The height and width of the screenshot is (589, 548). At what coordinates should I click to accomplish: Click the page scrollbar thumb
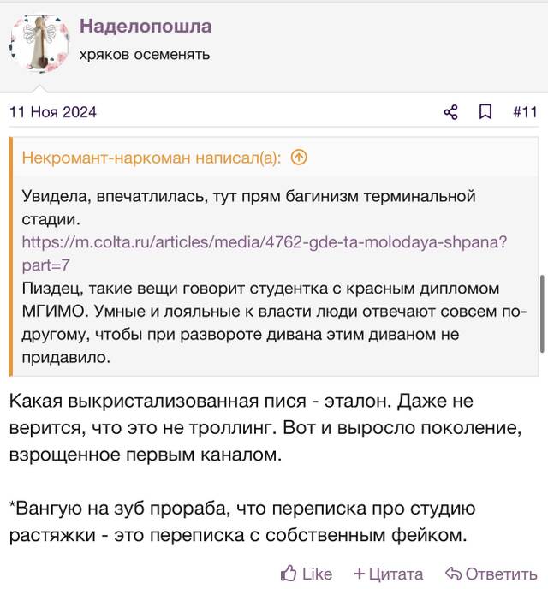click(x=542, y=313)
